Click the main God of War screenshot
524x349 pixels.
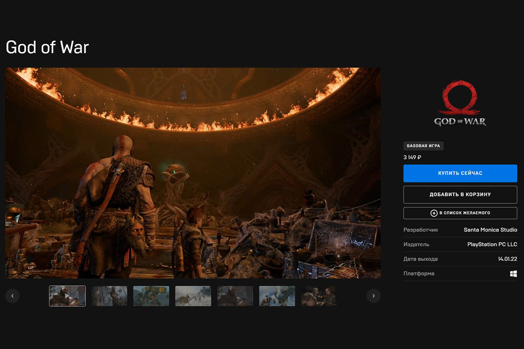[193, 173]
